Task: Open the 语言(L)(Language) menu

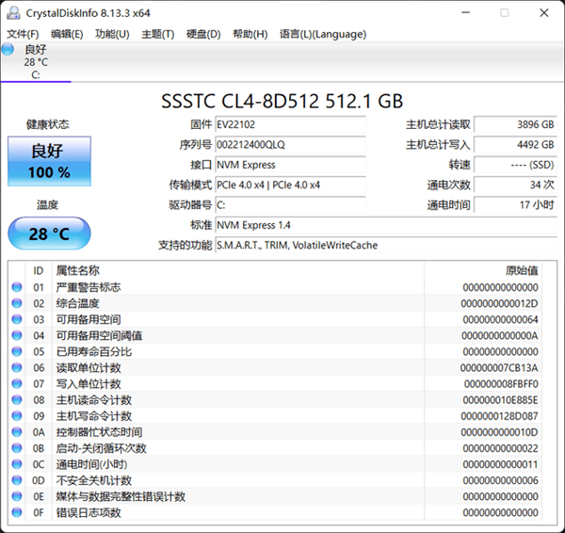Action: click(323, 34)
